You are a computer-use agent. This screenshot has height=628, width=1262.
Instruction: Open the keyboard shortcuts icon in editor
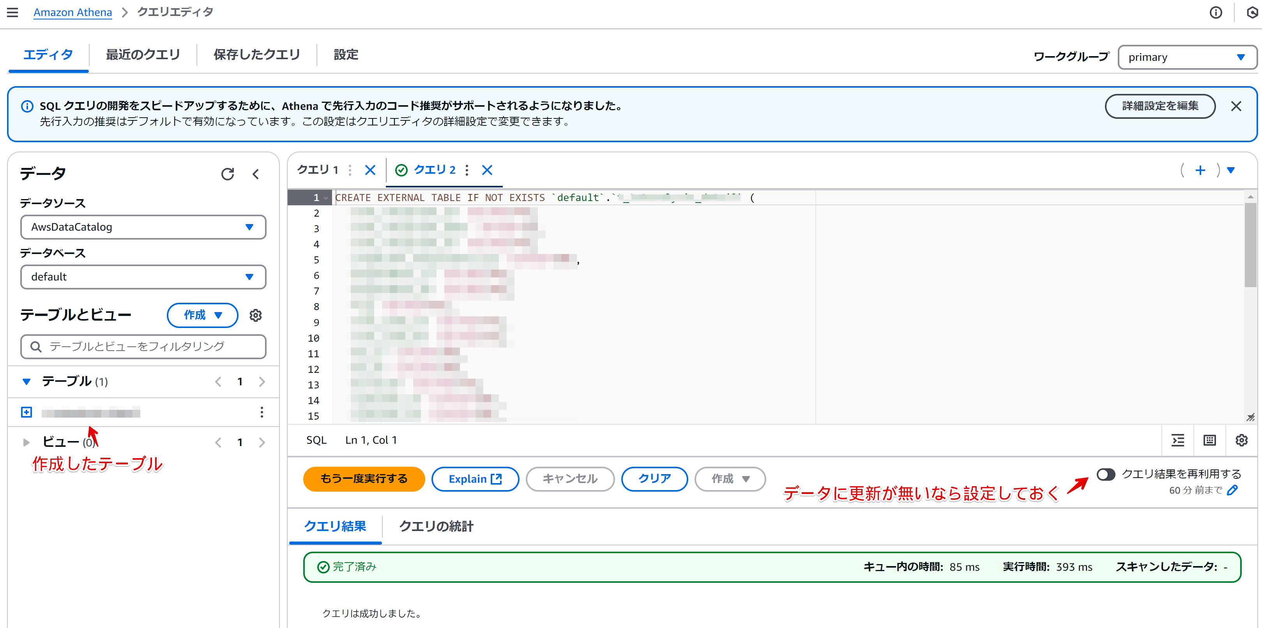1210,440
